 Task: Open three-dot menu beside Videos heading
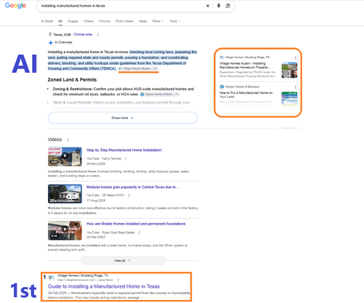tap(68, 140)
